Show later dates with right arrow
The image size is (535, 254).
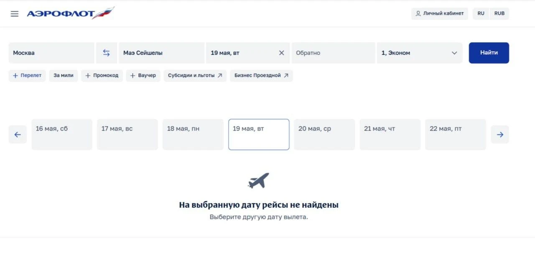(x=500, y=135)
